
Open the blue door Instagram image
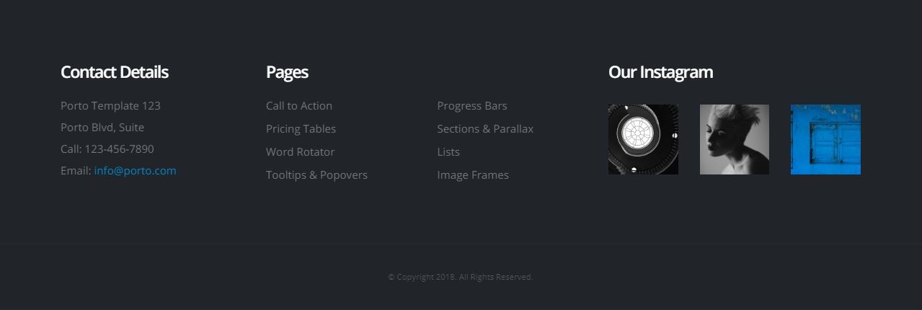point(825,139)
